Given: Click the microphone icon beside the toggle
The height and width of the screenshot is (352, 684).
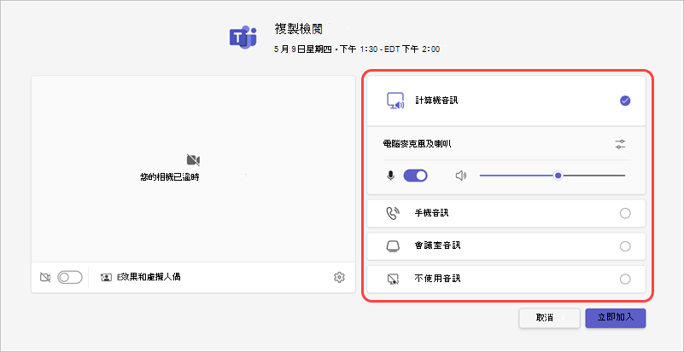Looking at the screenshot, I should pos(390,176).
